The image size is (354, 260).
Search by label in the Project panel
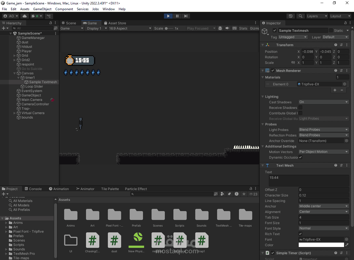coord(230,194)
